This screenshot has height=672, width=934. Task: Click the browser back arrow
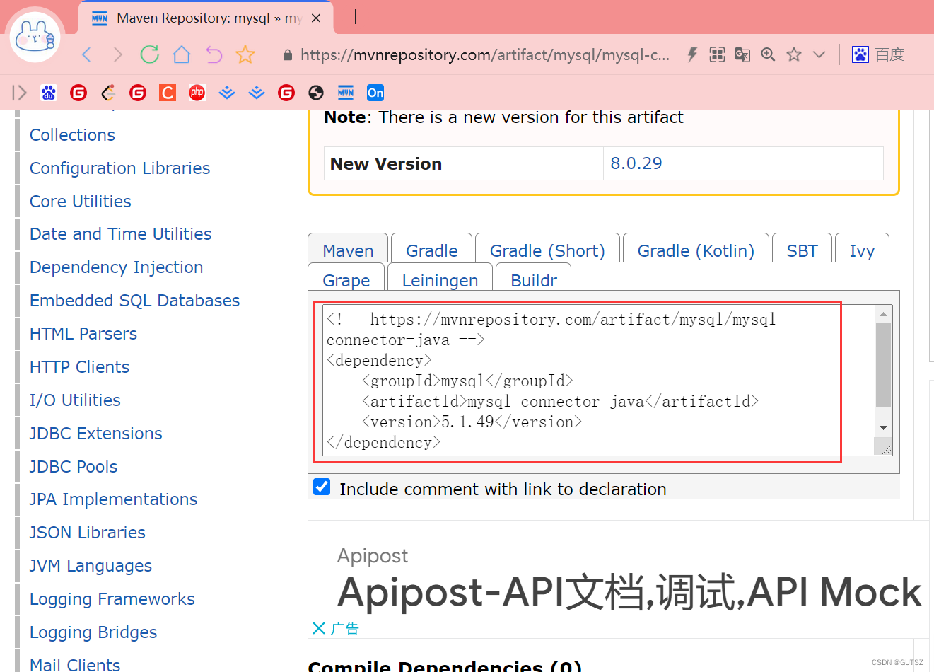(x=86, y=54)
